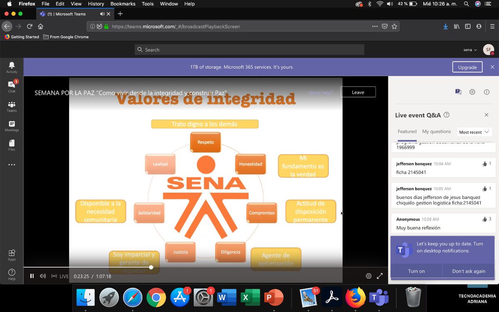Open Microsoft Word from the Dock
The width and height of the screenshot is (499, 312).
click(227, 297)
